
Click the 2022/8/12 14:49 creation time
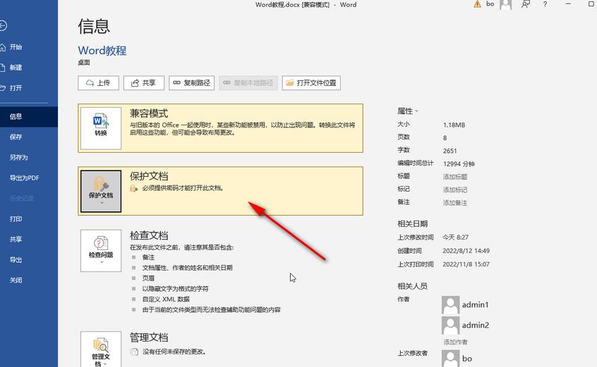tap(466, 251)
